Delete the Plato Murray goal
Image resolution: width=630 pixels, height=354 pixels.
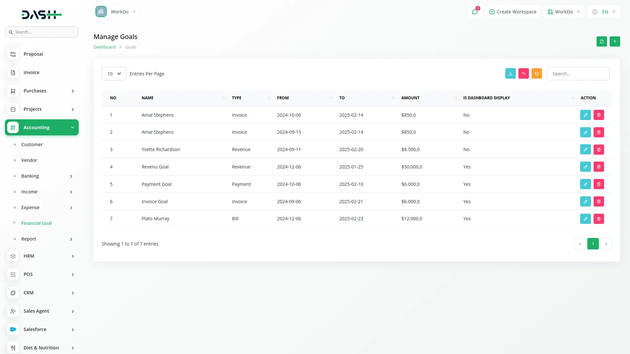coord(598,219)
